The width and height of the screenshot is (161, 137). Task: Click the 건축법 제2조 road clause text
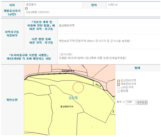point(93,58)
